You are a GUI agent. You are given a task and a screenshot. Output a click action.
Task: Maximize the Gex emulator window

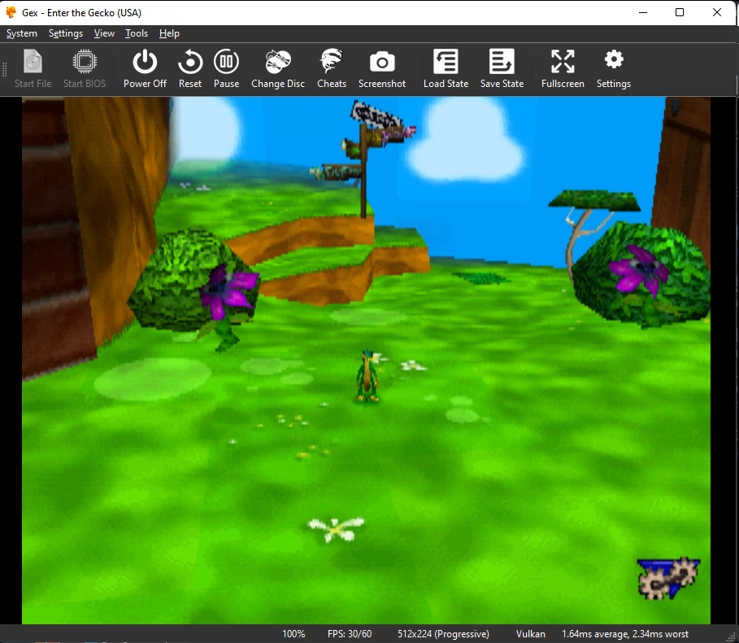coord(680,12)
